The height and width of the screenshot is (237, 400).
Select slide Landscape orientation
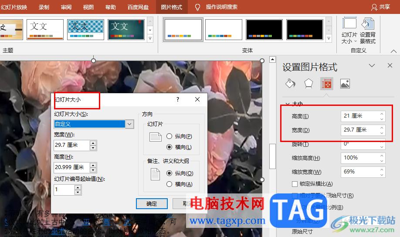click(179, 147)
